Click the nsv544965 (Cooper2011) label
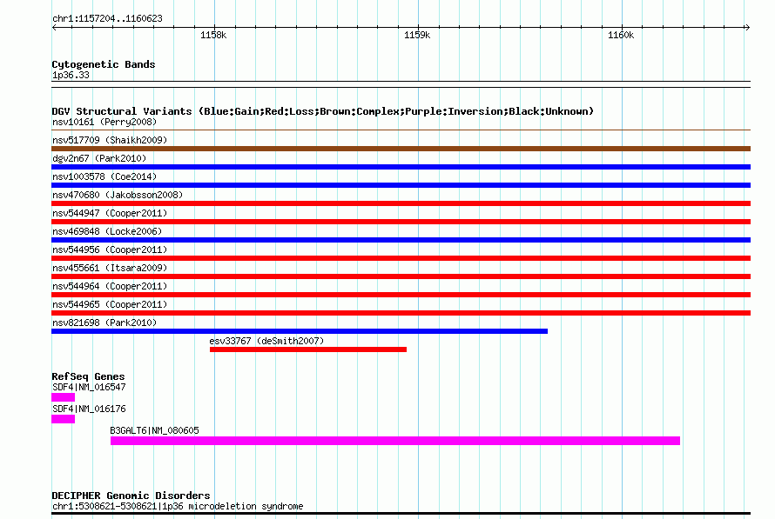Image resolution: width=775 pixels, height=519 pixels. click(110, 304)
